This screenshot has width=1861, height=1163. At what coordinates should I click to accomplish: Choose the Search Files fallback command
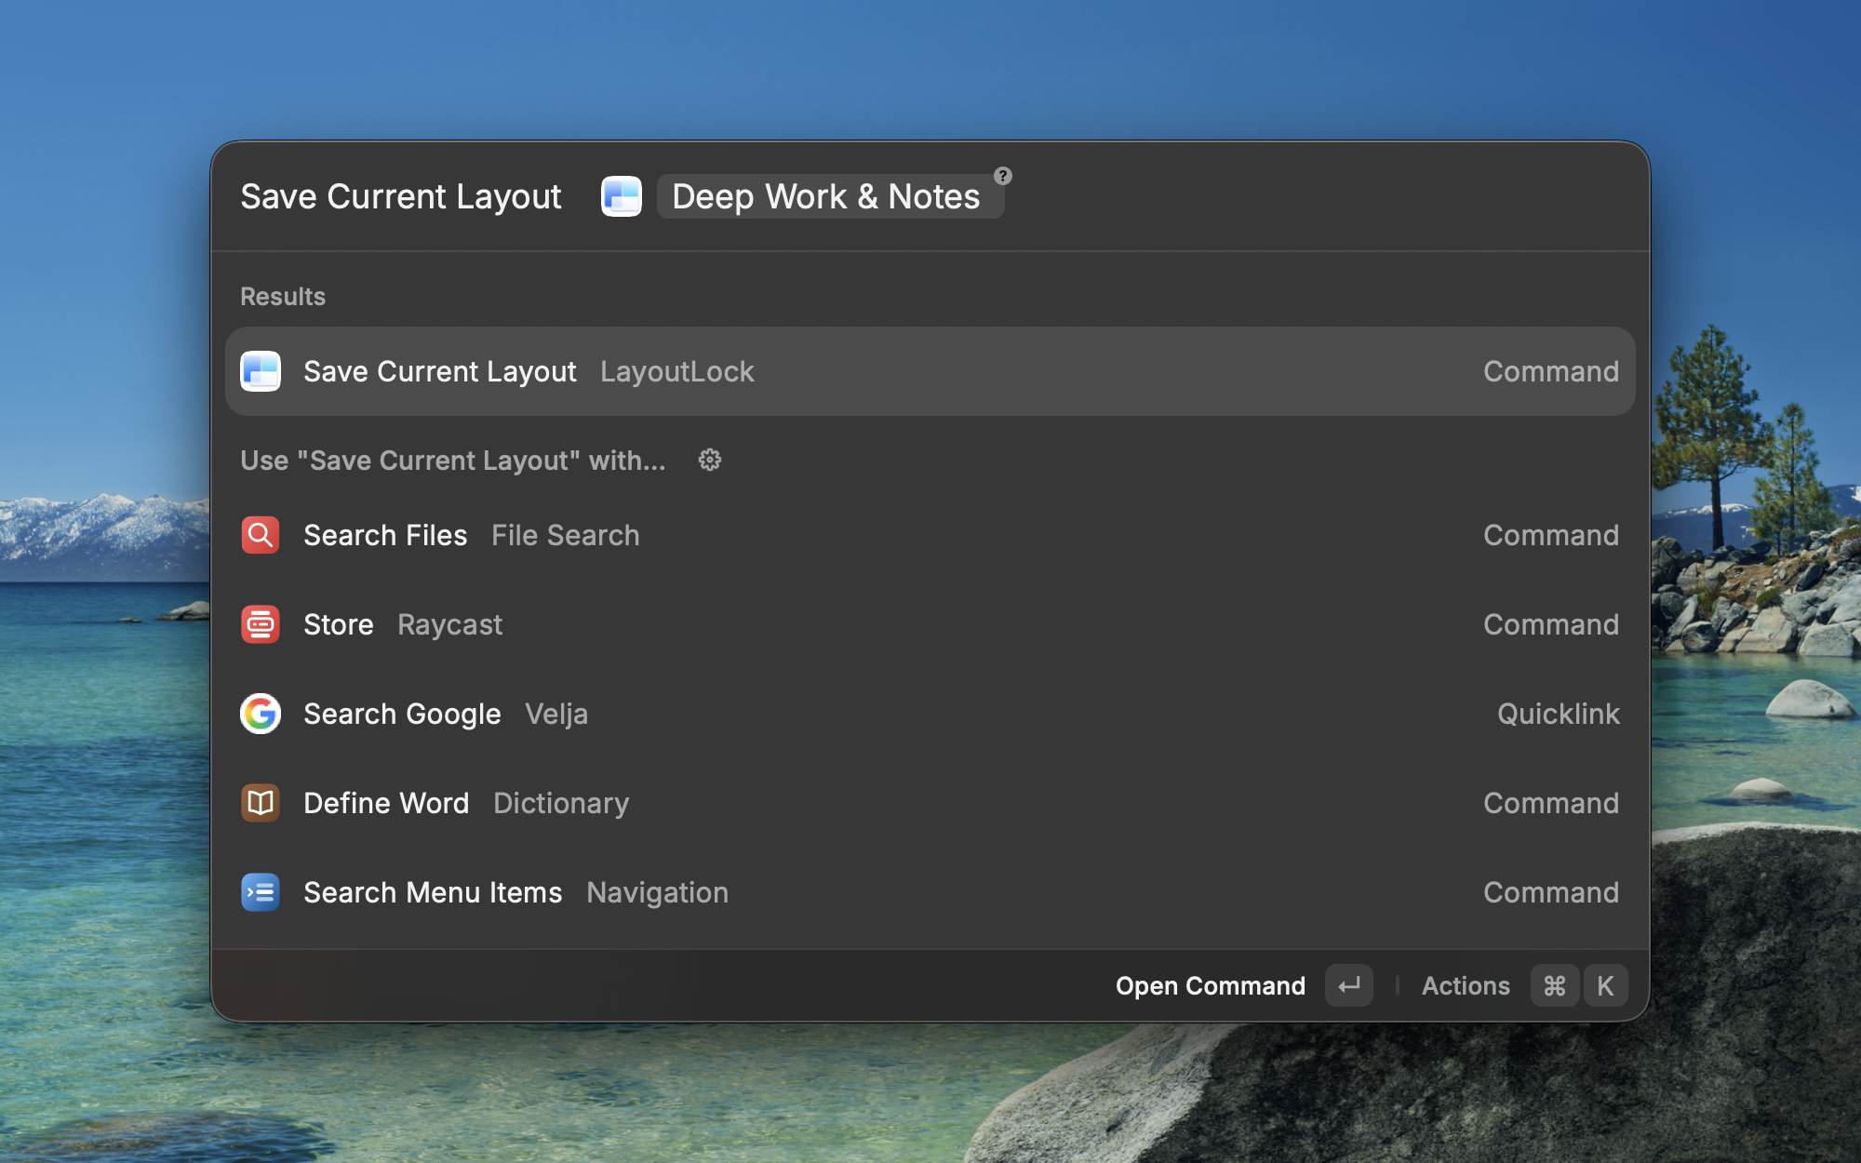click(x=930, y=535)
